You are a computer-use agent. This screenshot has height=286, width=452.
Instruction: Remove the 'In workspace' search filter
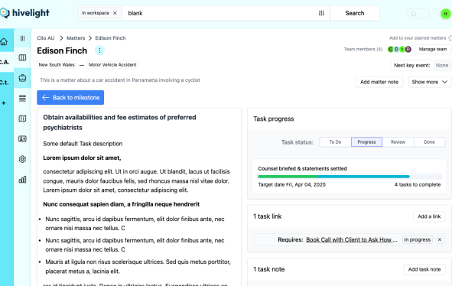tap(115, 13)
